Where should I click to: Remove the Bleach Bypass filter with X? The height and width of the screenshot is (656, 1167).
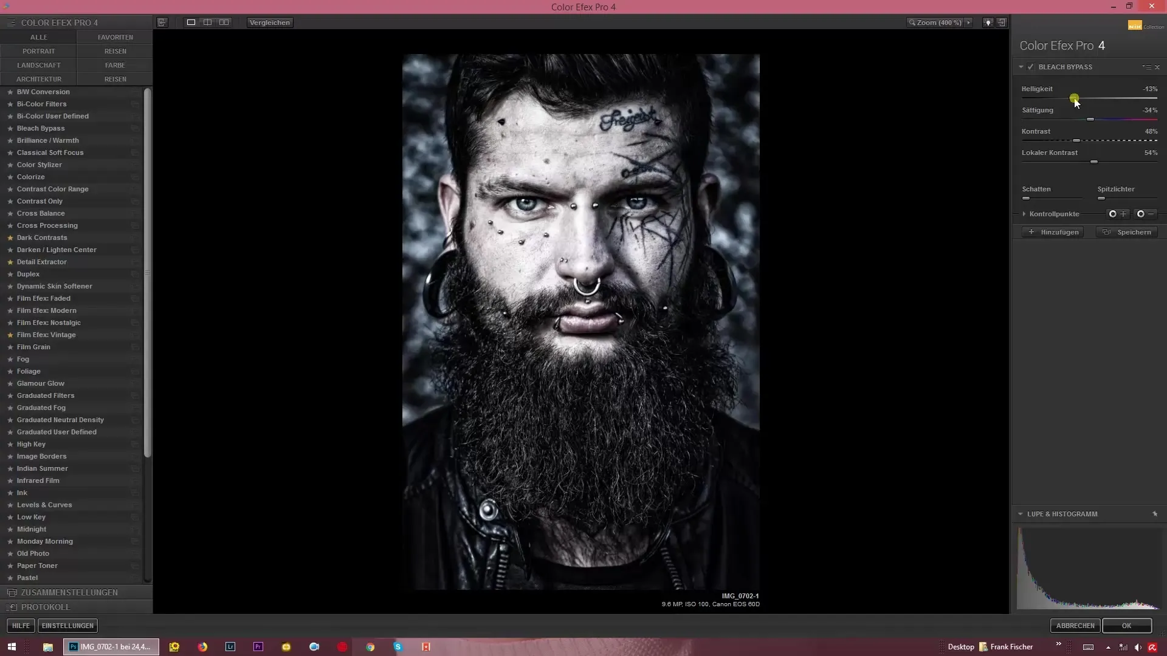click(1157, 67)
